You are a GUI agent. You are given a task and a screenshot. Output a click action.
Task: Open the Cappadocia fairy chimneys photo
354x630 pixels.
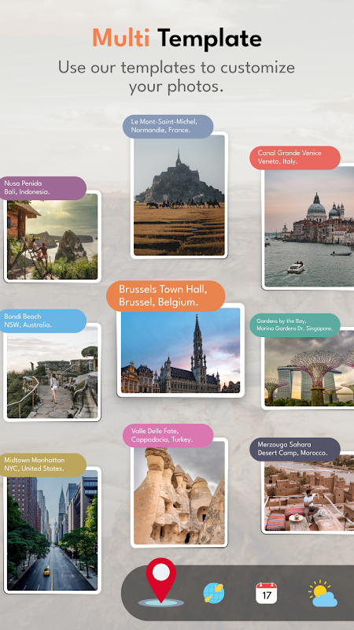(x=179, y=493)
